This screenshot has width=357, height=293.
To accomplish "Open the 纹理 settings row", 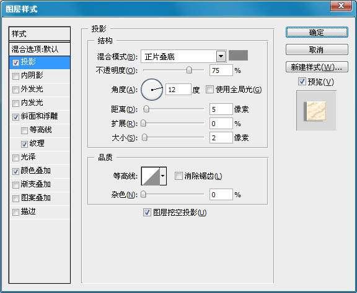I will click(x=40, y=144).
